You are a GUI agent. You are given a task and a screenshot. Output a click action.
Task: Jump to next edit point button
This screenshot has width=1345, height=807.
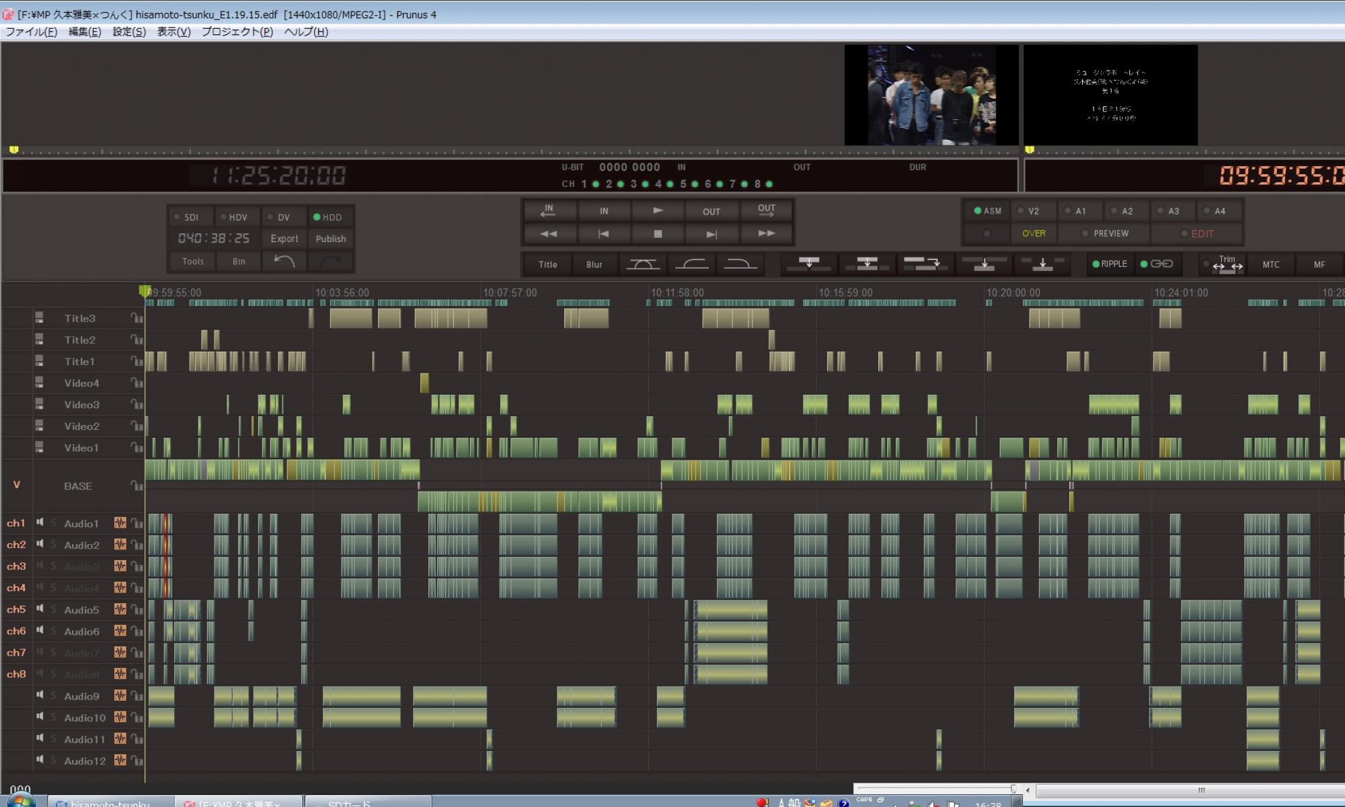(712, 233)
